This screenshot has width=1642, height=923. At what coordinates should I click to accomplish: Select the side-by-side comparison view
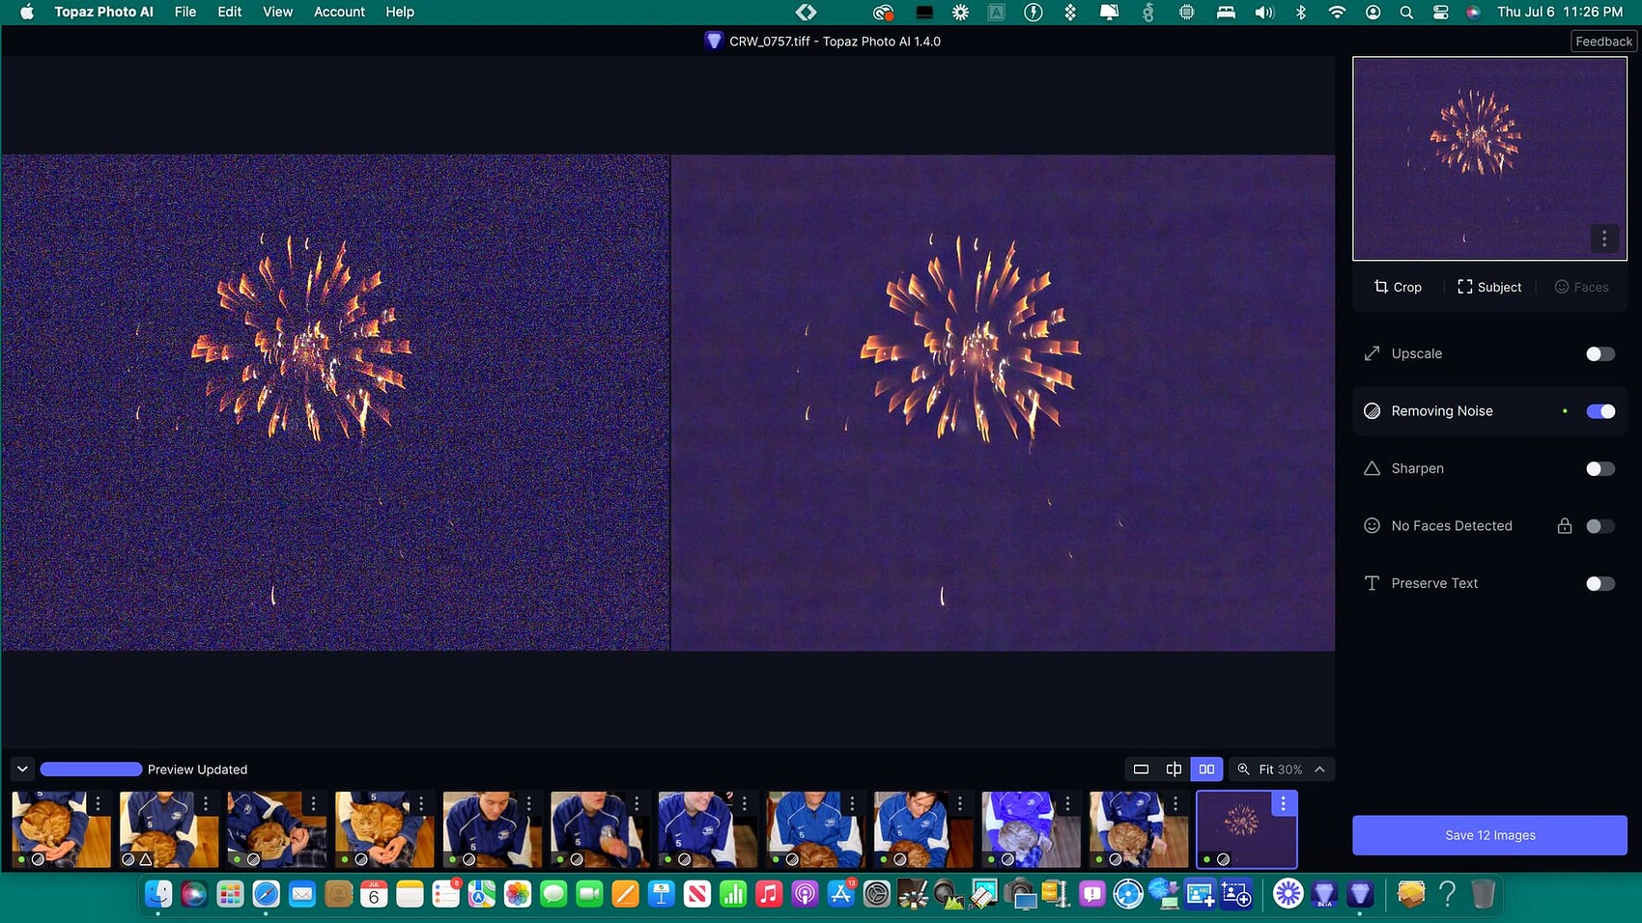pos(1206,769)
